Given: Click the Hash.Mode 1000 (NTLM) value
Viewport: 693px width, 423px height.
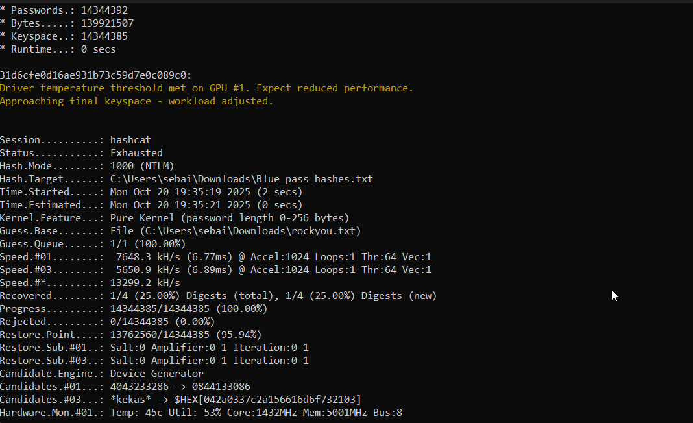Looking at the screenshot, I should (142, 165).
